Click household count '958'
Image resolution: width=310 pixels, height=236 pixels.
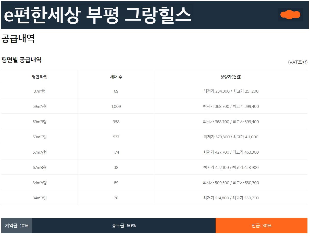[x=116, y=122]
